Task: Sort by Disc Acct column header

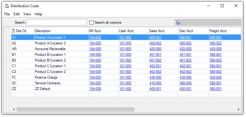Action: point(194,31)
